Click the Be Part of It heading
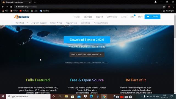The image size is (176, 99). (x=136, y=80)
